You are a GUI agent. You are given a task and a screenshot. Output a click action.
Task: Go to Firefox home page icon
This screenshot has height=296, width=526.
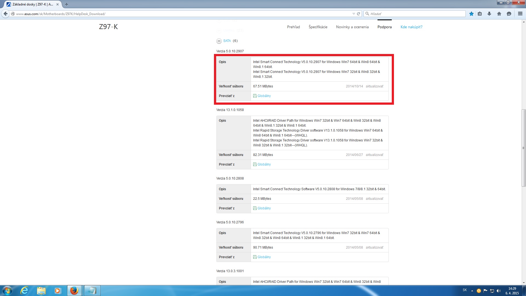[499, 14]
